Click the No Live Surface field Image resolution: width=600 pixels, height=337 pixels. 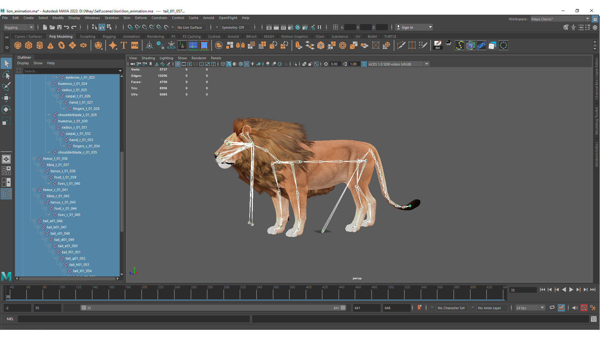point(191,27)
